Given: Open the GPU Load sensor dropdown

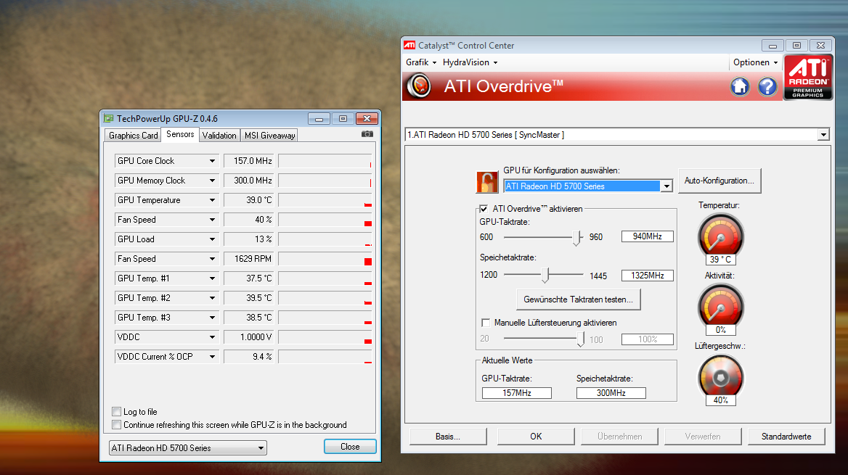Looking at the screenshot, I should click(x=212, y=239).
